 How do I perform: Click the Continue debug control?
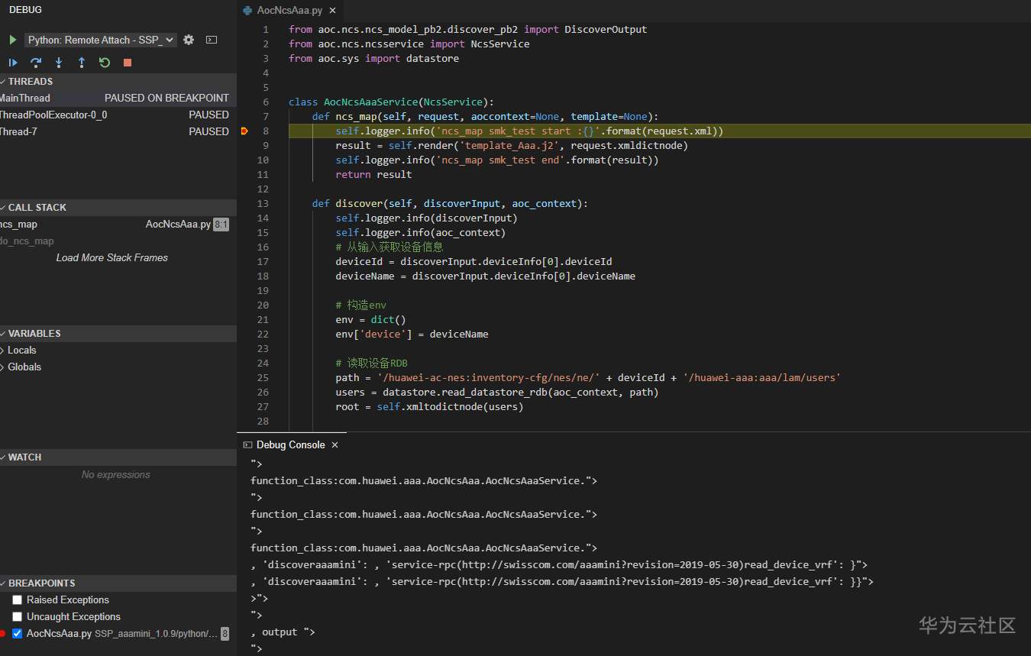(13, 63)
